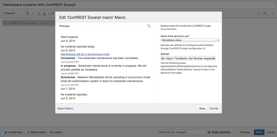Refresh the macro preview
This screenshot has width=277, height=137.
pyautogui.click(x=149, y=26)
